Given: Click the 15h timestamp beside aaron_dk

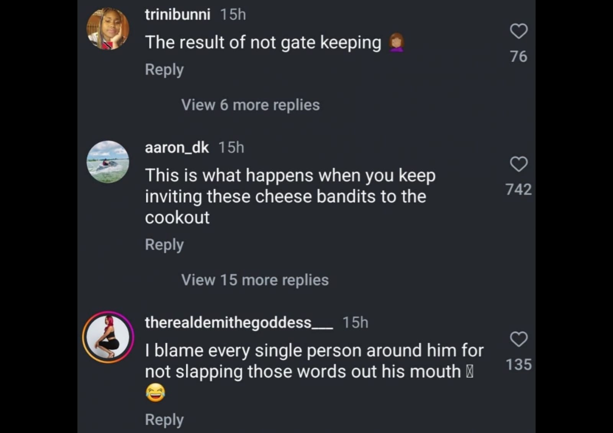Looking at the screenshot, I should point(231,147).
